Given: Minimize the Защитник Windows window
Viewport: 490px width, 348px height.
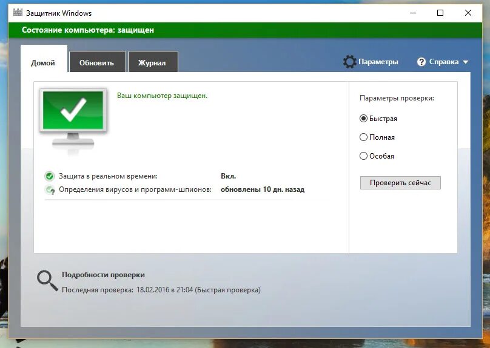Looking at the screenshot, I should point(413,13).
